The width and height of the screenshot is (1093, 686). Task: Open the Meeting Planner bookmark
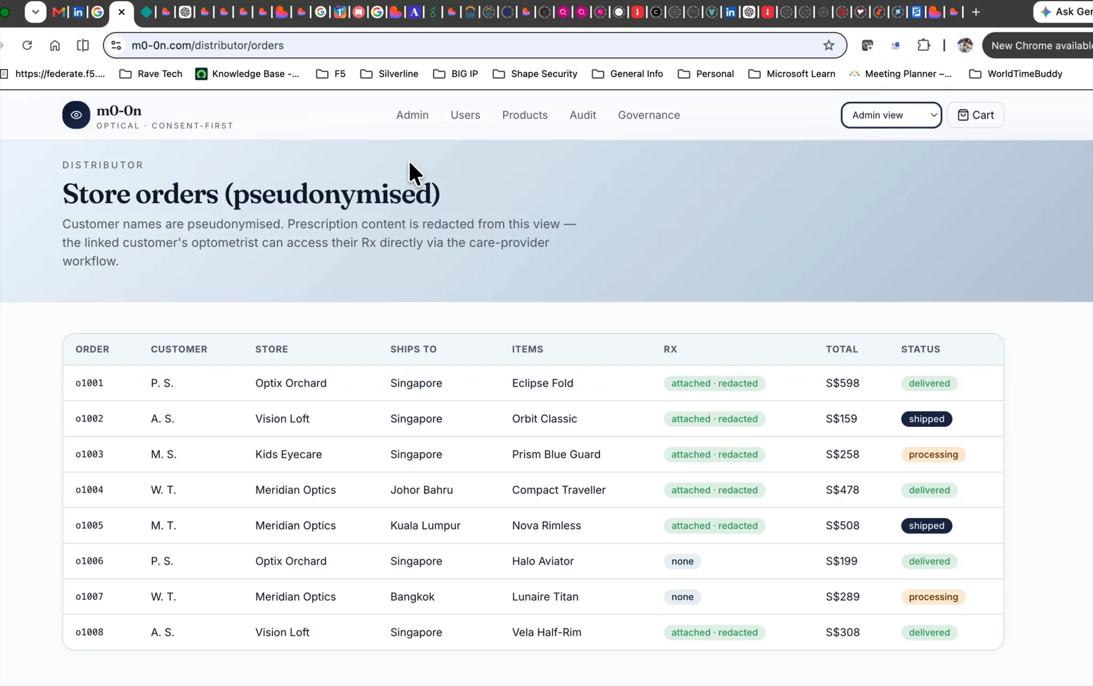coord(901,74)
